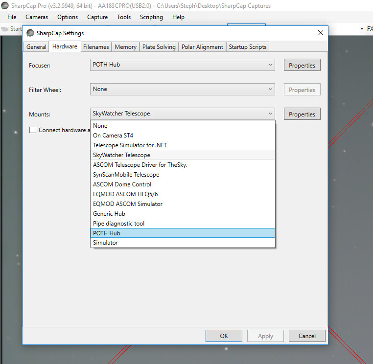Switch to the Plate Solving tab
The width and height of the screenshot is (373, 364).
[159, 47]
